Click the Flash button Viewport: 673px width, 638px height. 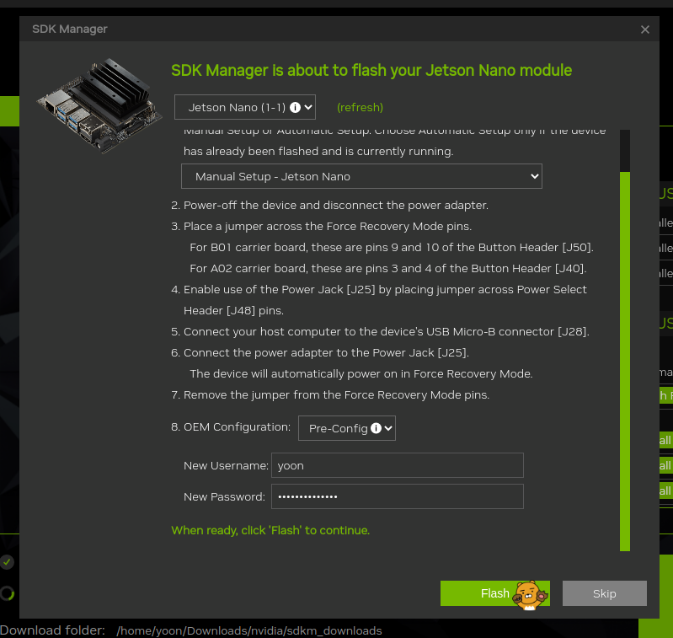pos(495,593)
